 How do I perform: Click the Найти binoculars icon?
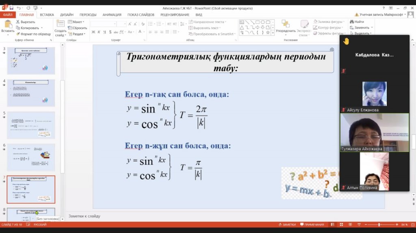(351, 22)
